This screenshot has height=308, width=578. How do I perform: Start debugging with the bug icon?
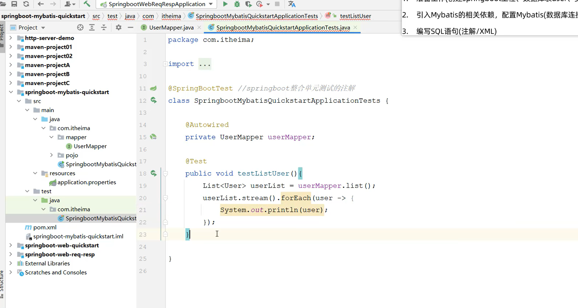(x=237, y=4)
